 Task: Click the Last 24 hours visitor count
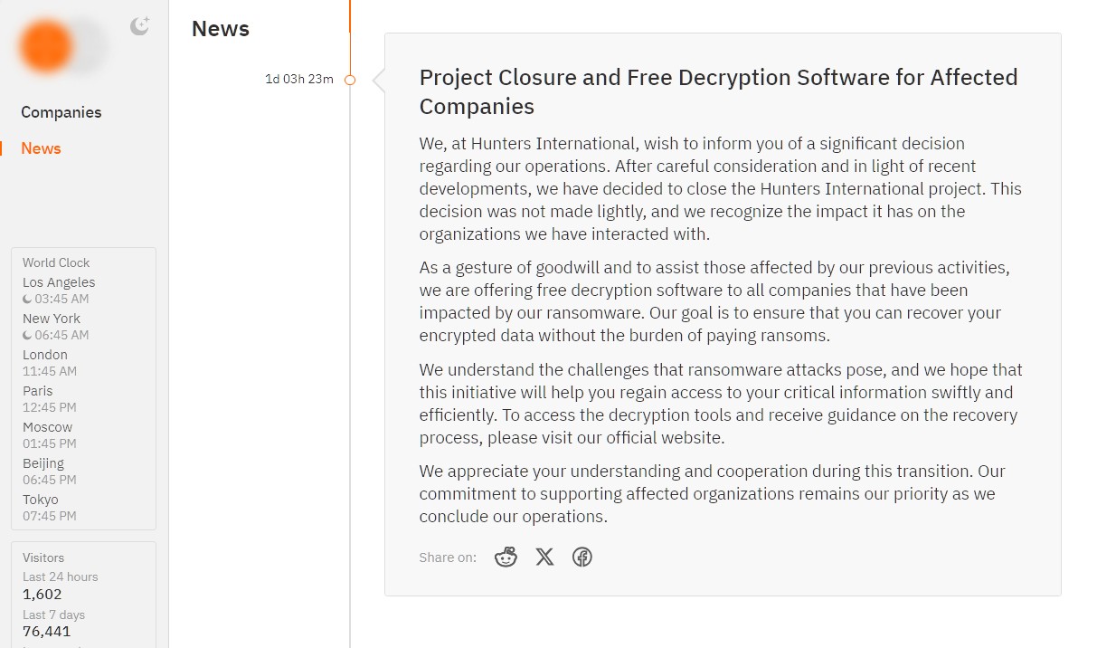(x=43, y=595)
